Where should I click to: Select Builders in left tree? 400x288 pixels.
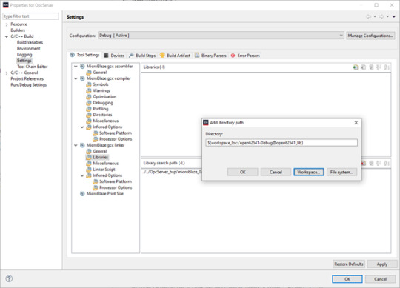18,30
